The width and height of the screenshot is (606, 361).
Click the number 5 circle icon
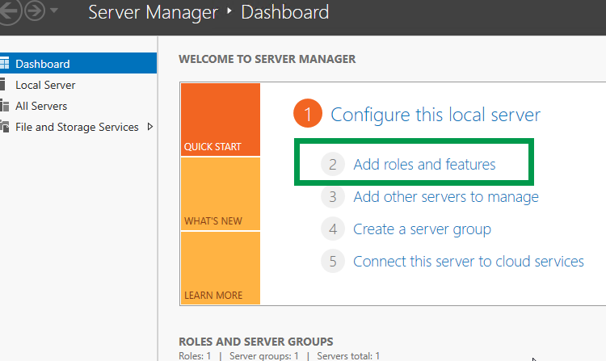[332, 262]
